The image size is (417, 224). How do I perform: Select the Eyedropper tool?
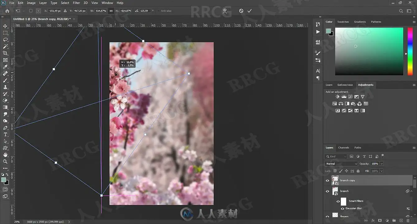5,67
